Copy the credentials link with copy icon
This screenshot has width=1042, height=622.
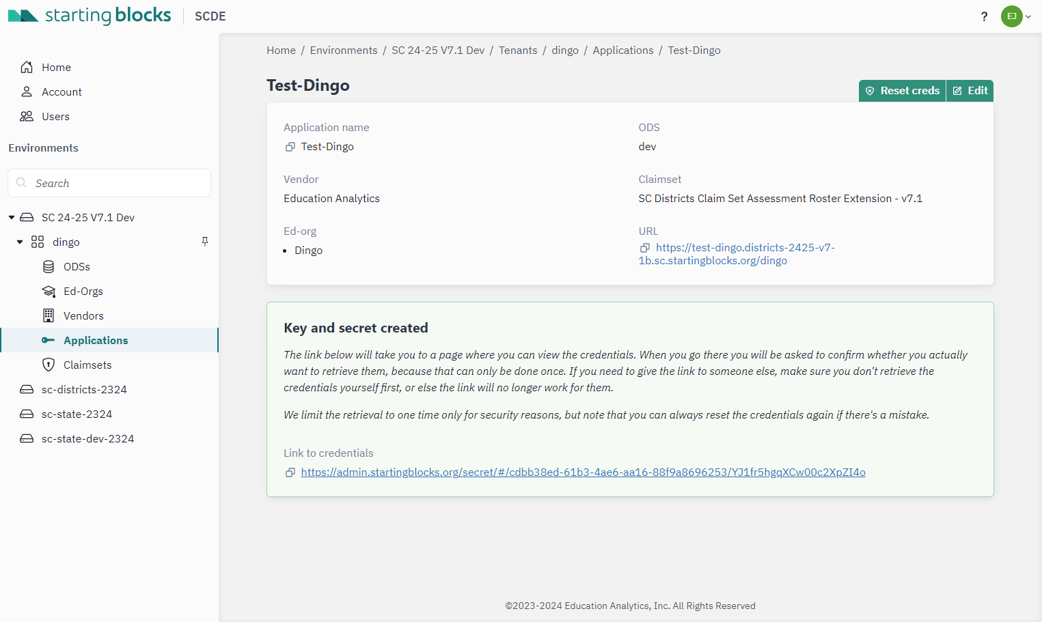tap(290, 472)
